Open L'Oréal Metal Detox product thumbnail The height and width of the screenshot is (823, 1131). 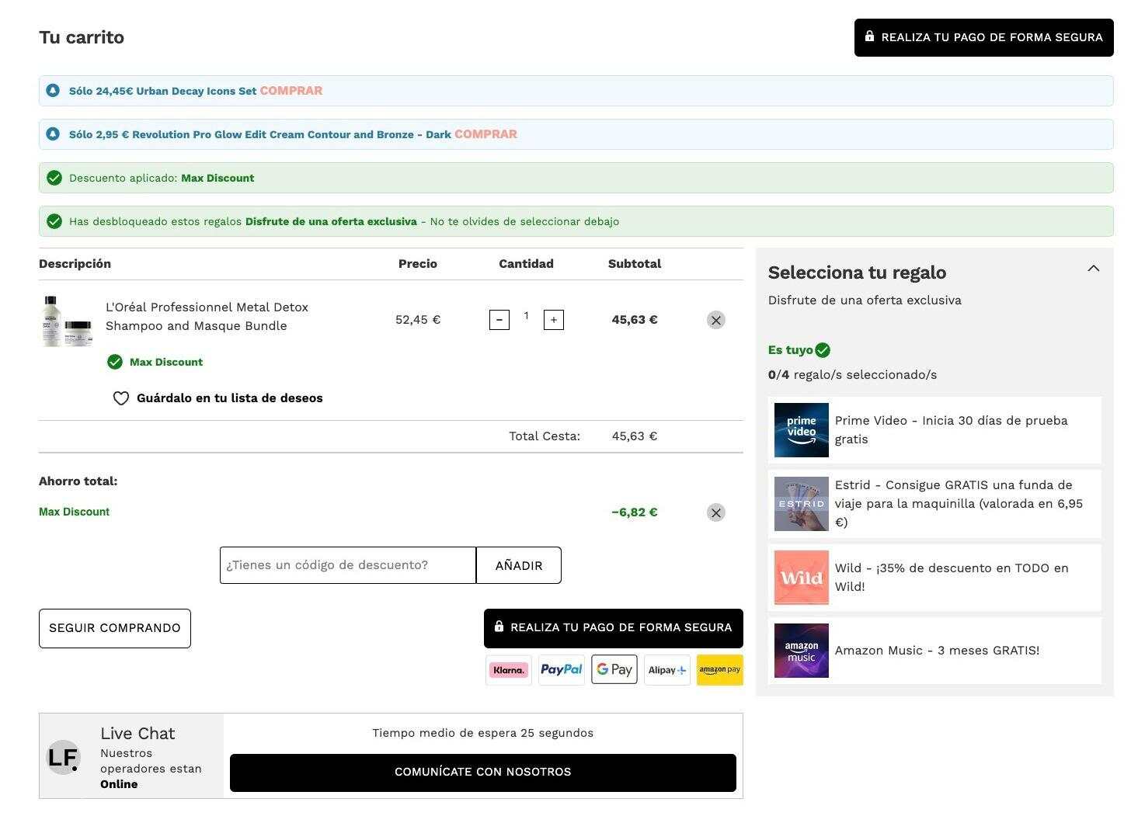[68, 321]
